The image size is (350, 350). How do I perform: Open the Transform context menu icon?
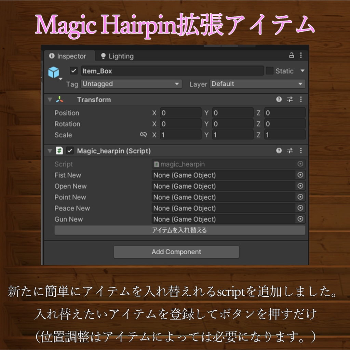coord(300,99)
